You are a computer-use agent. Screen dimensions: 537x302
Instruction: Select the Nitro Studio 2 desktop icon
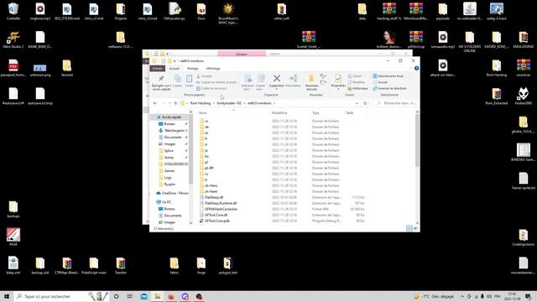13,39
